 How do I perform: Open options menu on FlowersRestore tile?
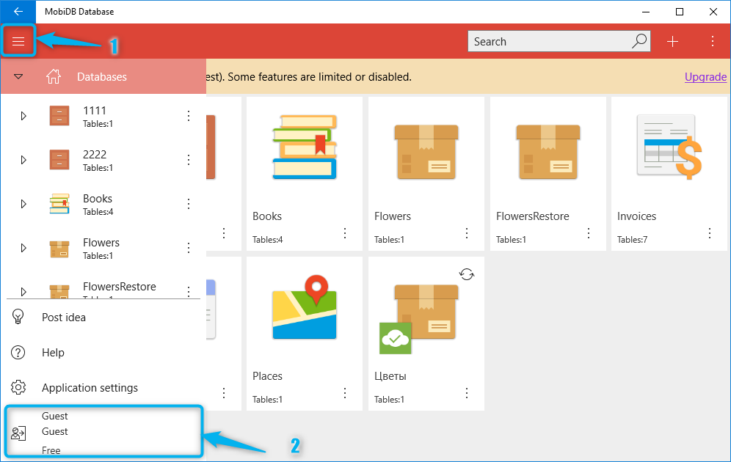tap(589, 233)
